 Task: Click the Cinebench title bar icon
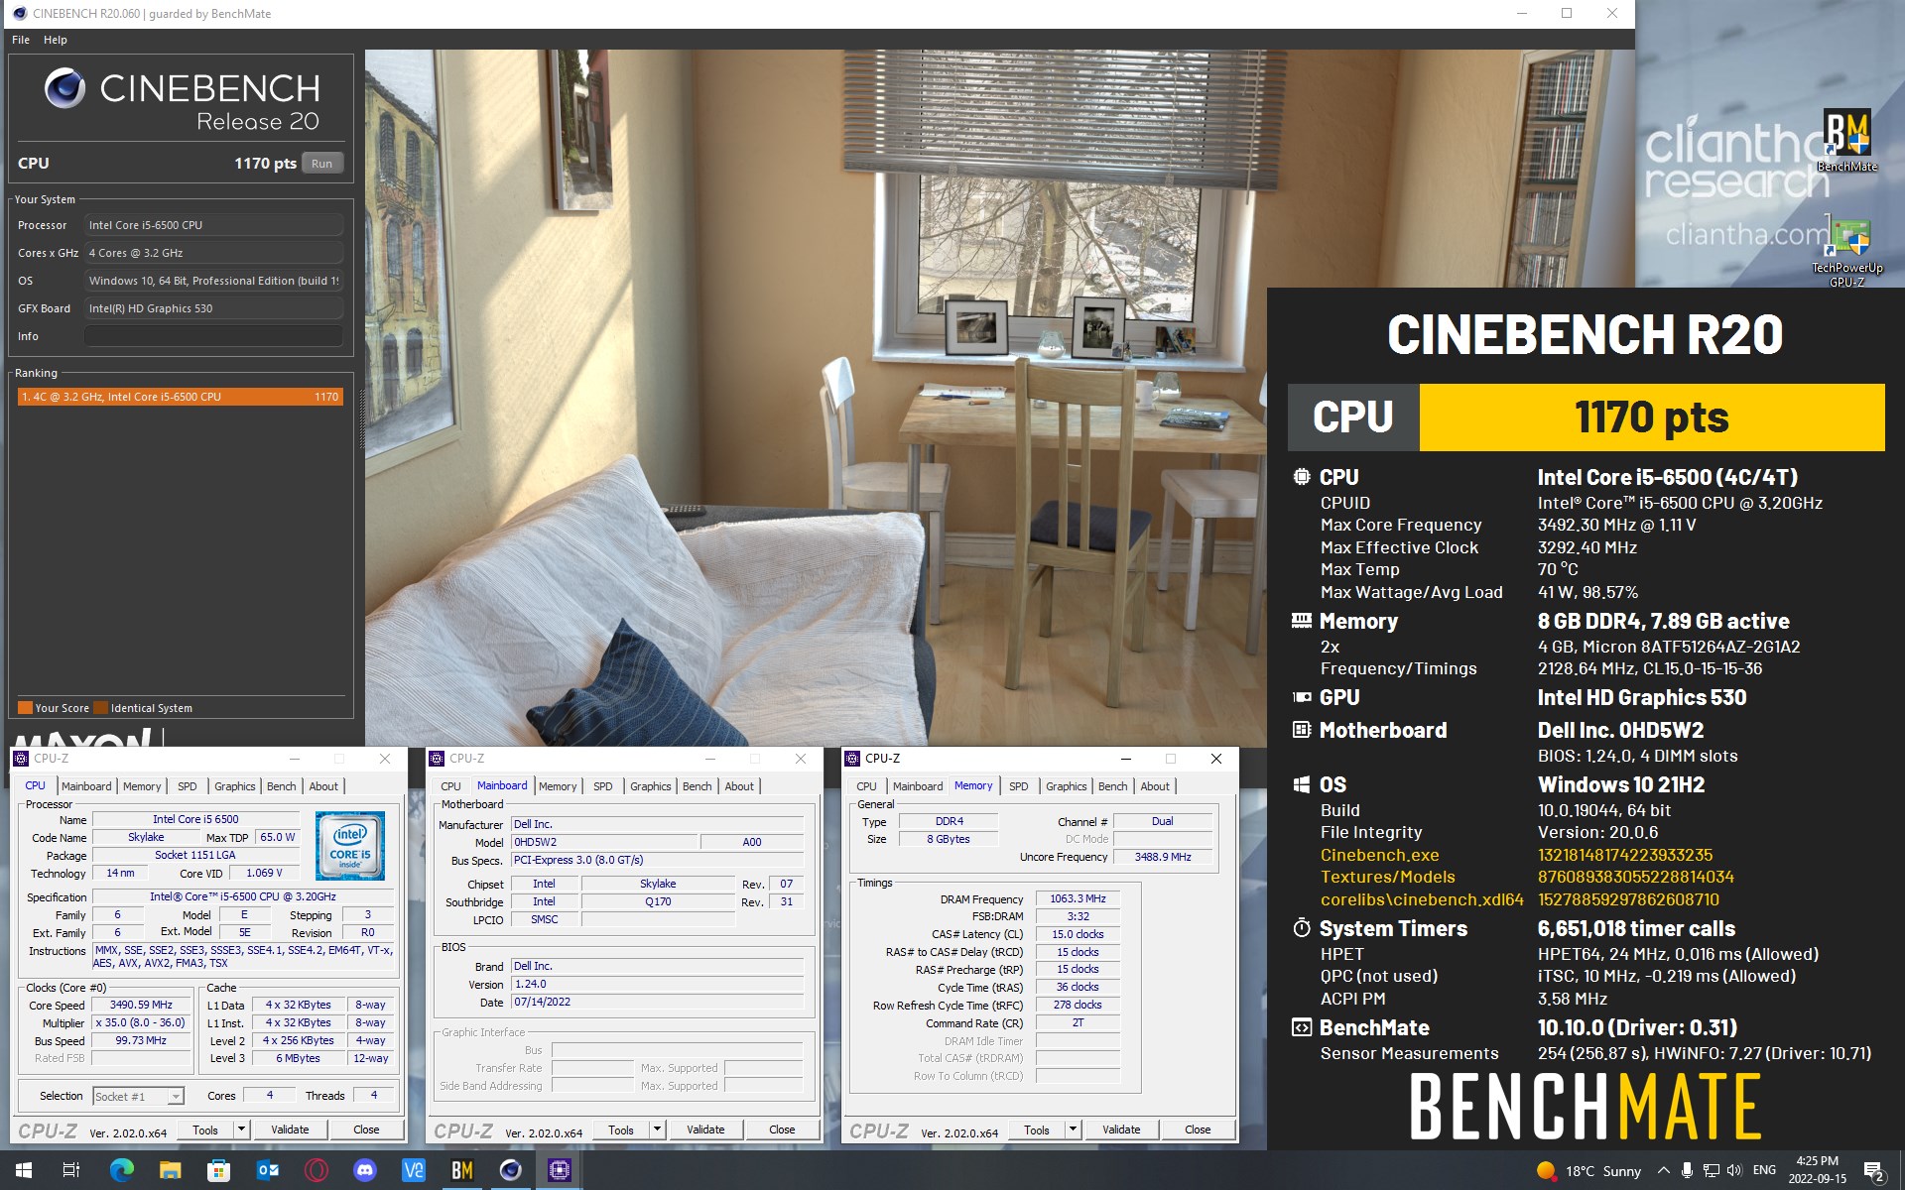19,13
